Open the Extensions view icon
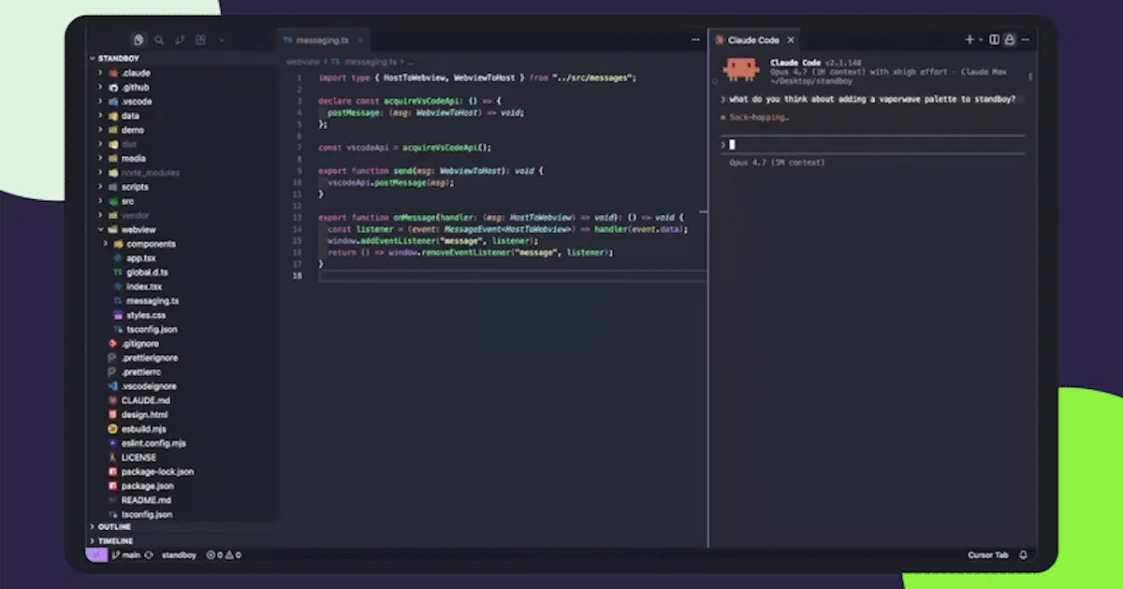1123x589 pixels. [x=200, y=40]
